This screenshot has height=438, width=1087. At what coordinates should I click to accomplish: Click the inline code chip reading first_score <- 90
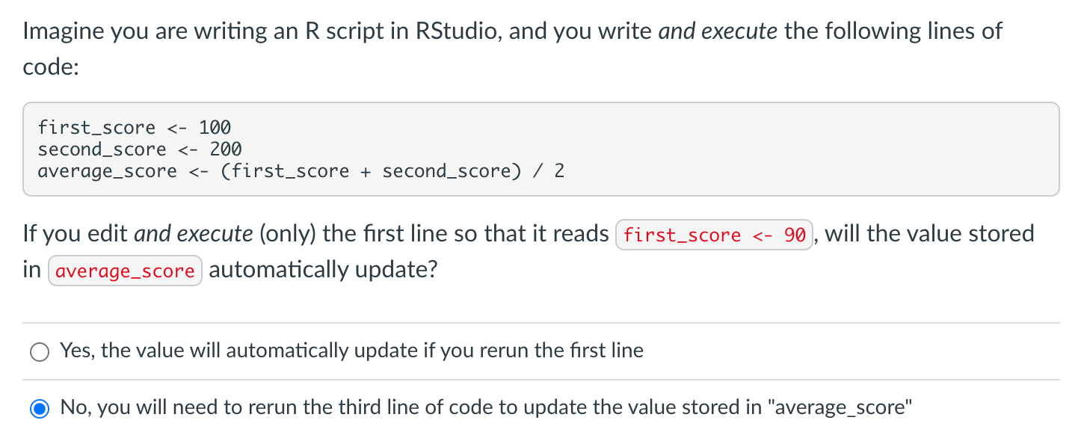[714, 235]
